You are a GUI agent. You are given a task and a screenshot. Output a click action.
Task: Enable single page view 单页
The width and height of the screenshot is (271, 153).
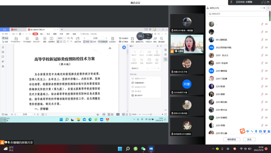tap(86, 42)
